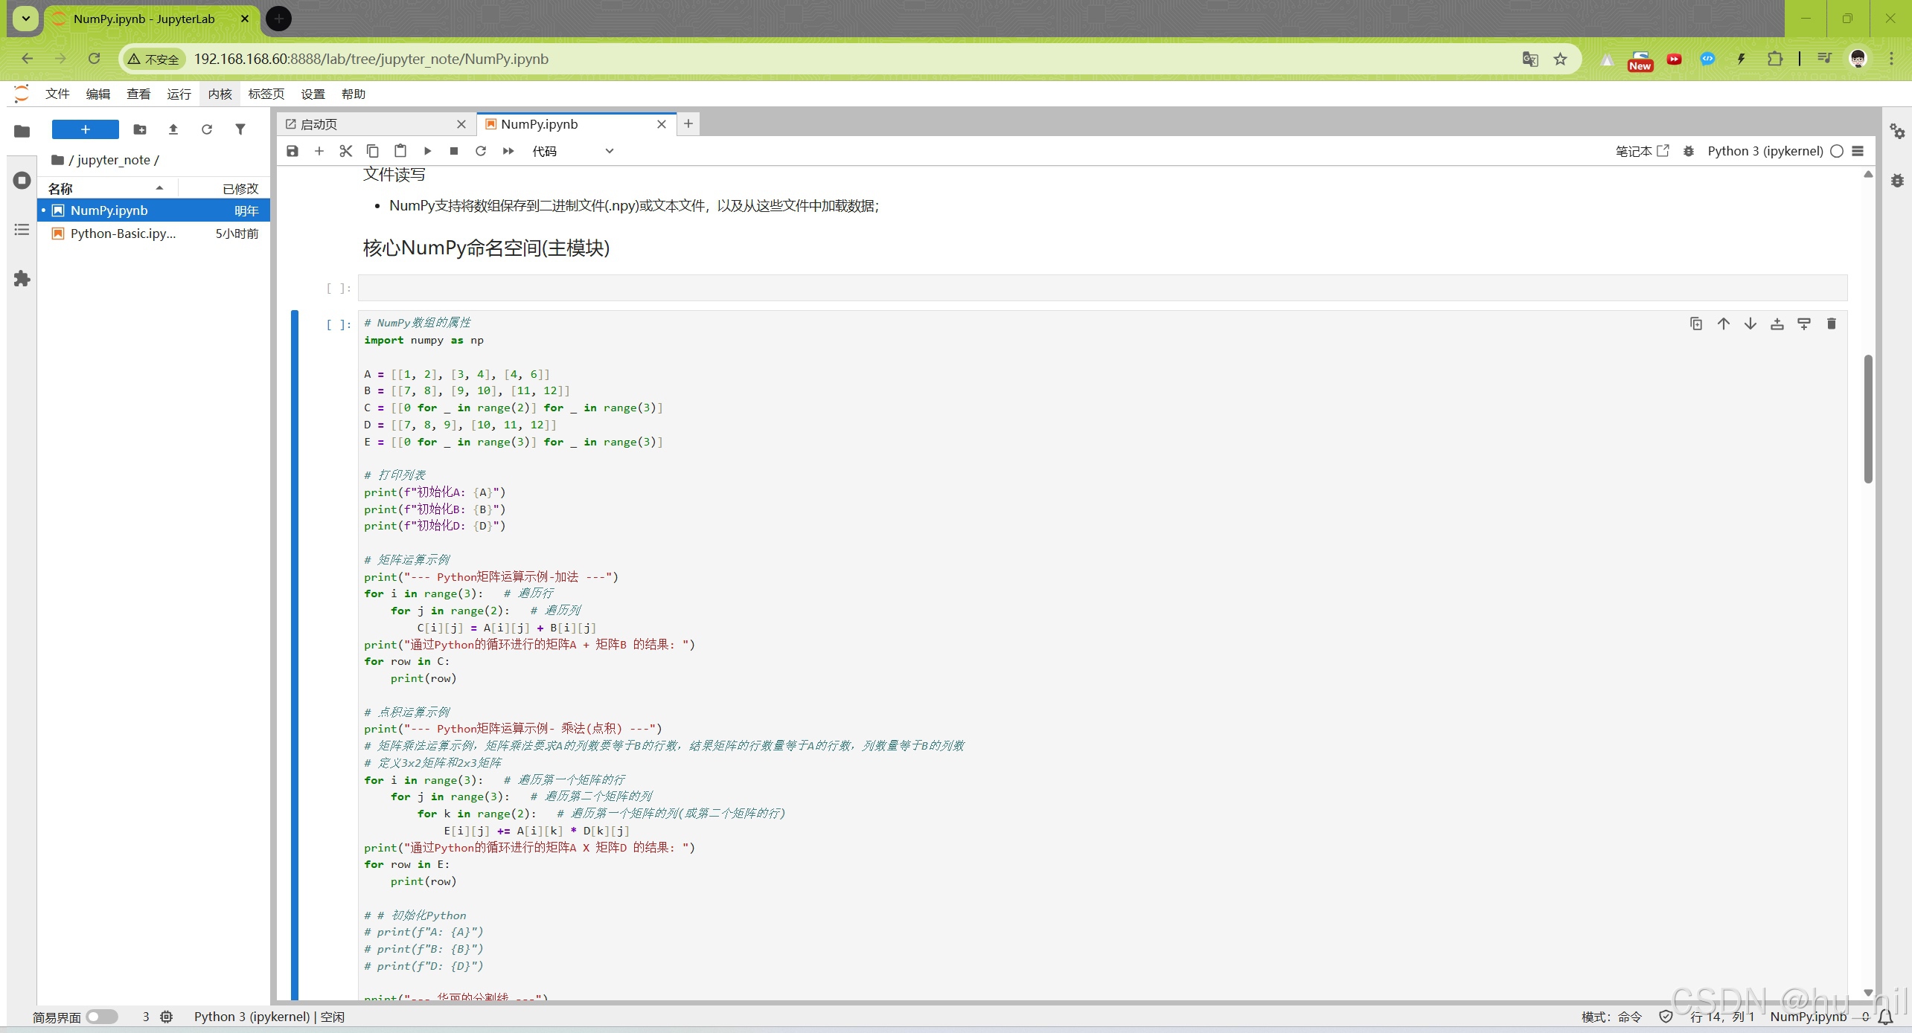Screen dimensions: 1912x1033
Task: Click the blue new launcher plus button
Action: (x=86, y=129)
